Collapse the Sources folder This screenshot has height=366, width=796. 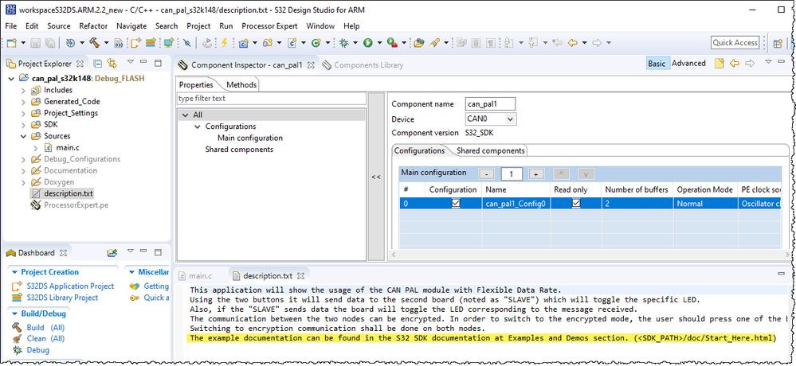click(x=23, y=136)
